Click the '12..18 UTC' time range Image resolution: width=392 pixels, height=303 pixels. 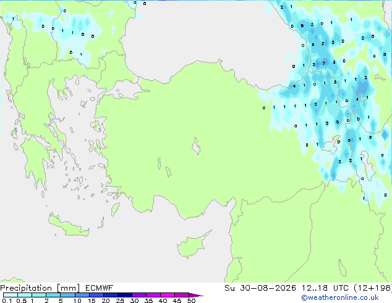pos(325,288)
